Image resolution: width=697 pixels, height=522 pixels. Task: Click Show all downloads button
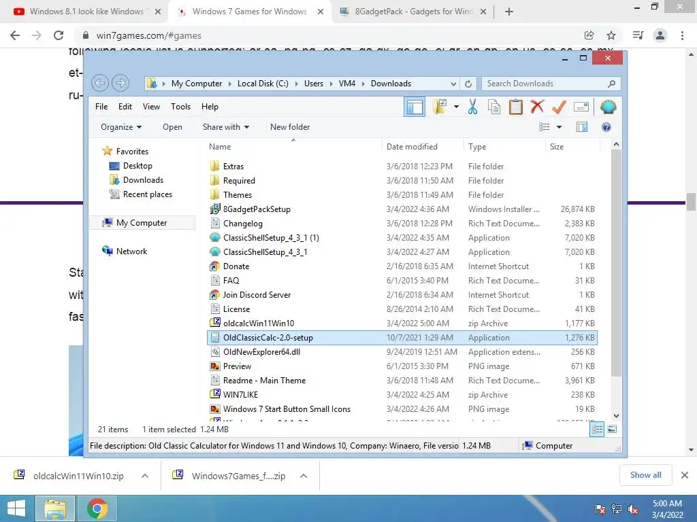tap(645, 475)
